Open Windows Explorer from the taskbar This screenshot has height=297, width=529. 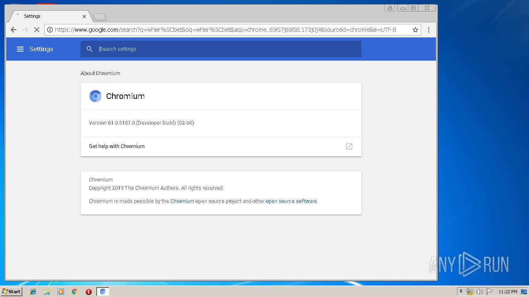pyautogui.click(x=47, y=292)
